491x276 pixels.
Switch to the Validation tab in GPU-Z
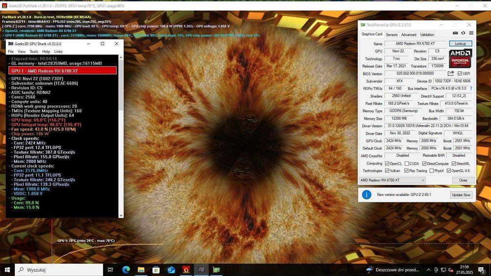[427, 35]
